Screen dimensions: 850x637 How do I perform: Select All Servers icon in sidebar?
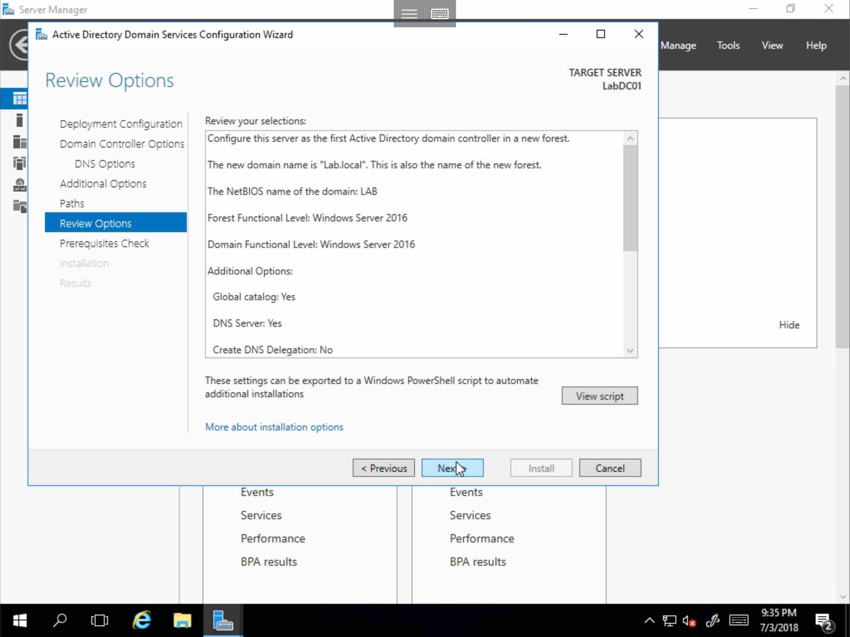[x=20, y=142]
